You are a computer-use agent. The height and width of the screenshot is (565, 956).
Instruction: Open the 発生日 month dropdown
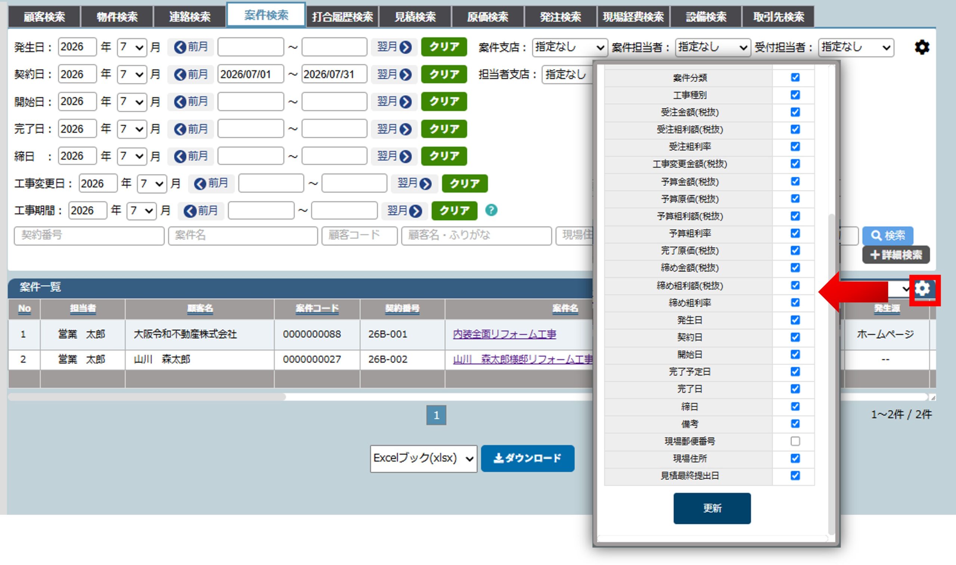131,47
